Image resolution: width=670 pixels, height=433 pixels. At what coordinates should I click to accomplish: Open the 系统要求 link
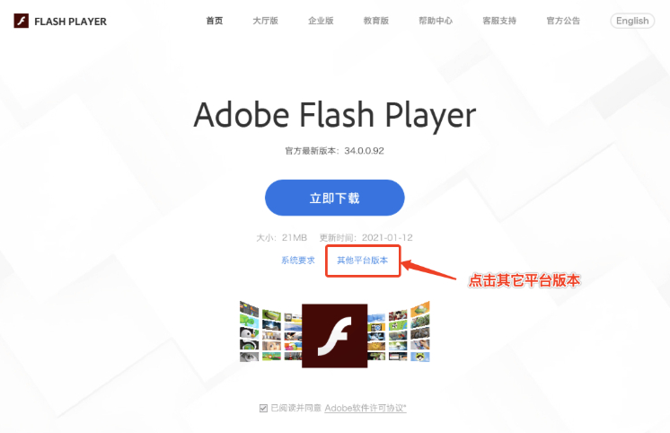pos(298,261)
